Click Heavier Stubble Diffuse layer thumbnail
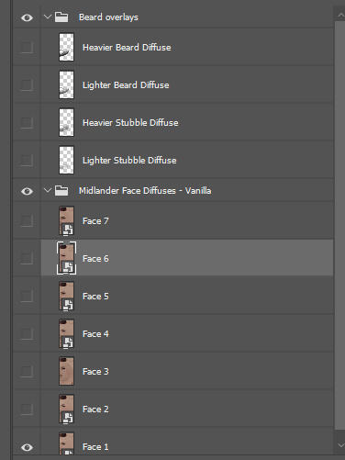The width and height of the screenshot is (345, 460). (66, 122)
